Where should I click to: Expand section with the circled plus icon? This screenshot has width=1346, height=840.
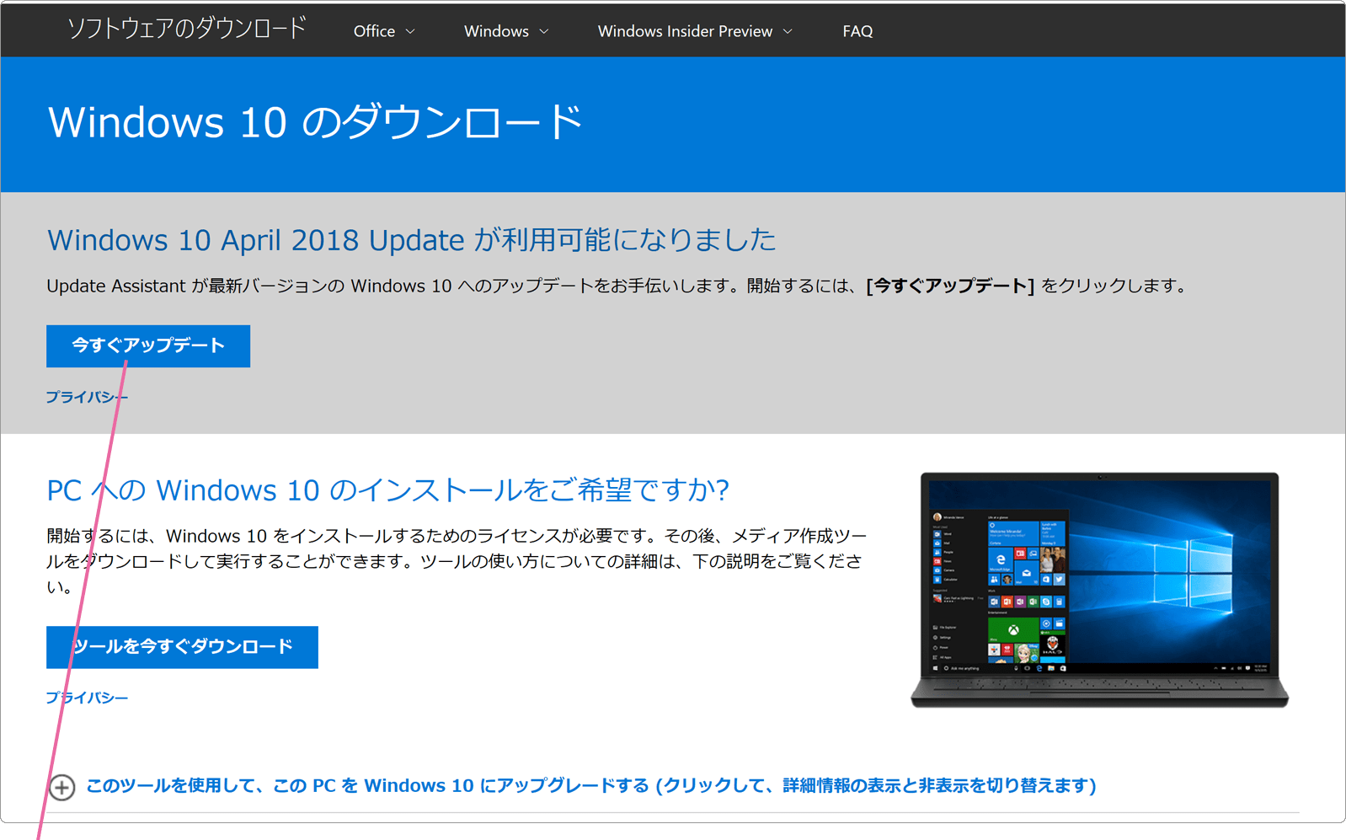tap(61, 787)
